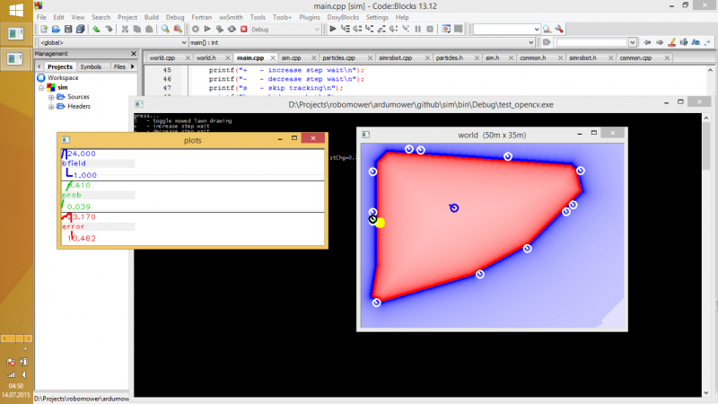718x404 pixels.
Task: Click the yellow robot marker in world window
Action: coord(380,223)
